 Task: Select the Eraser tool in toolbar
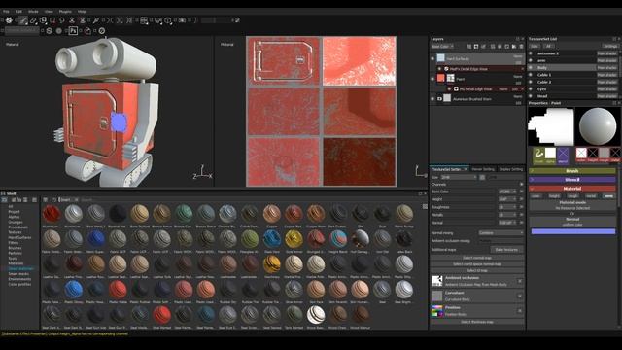(33, 20)
